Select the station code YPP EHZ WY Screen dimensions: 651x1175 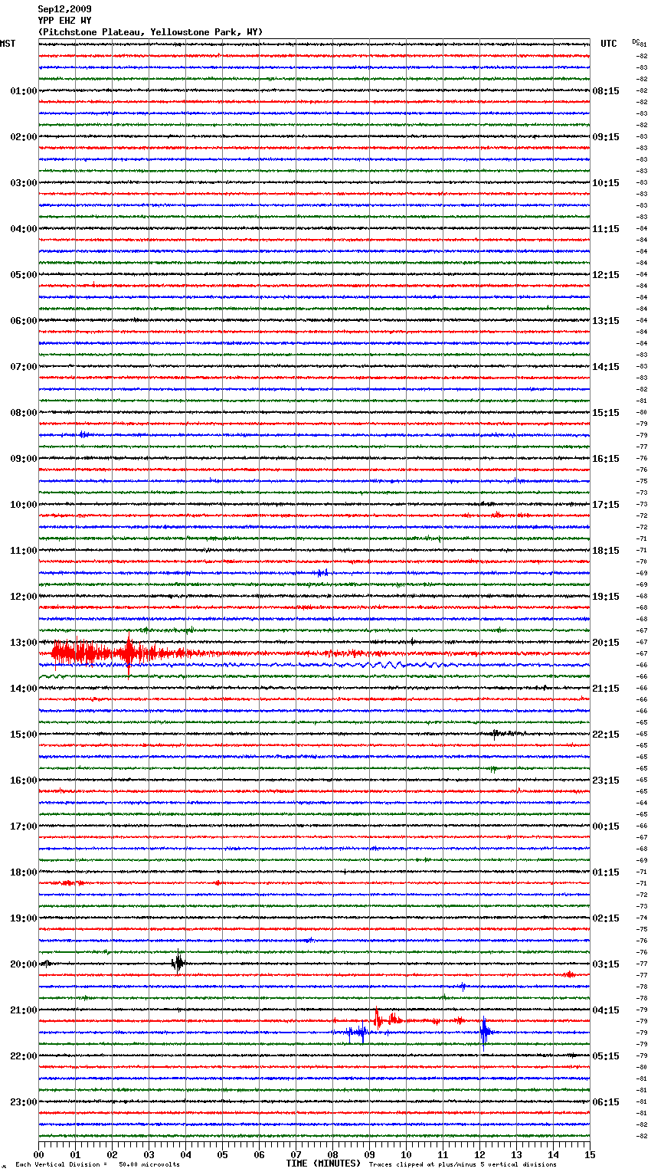(64, 21)
